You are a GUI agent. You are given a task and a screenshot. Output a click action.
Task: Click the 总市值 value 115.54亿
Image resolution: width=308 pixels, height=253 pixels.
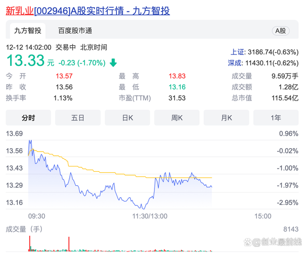pos(285,98)
